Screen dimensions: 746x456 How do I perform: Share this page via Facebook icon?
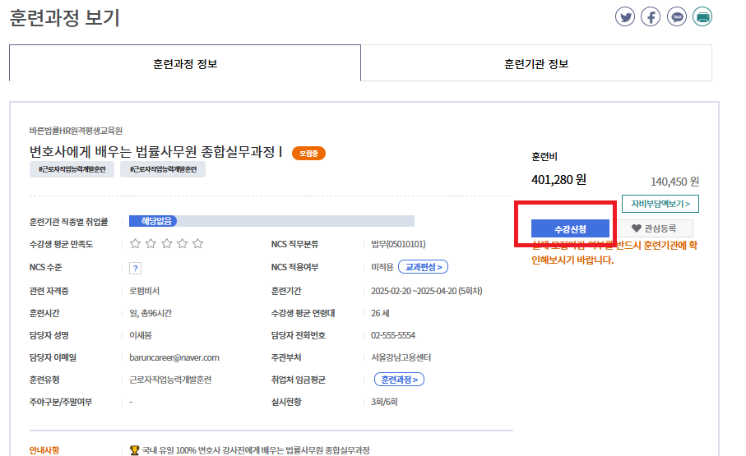point(651,16)
